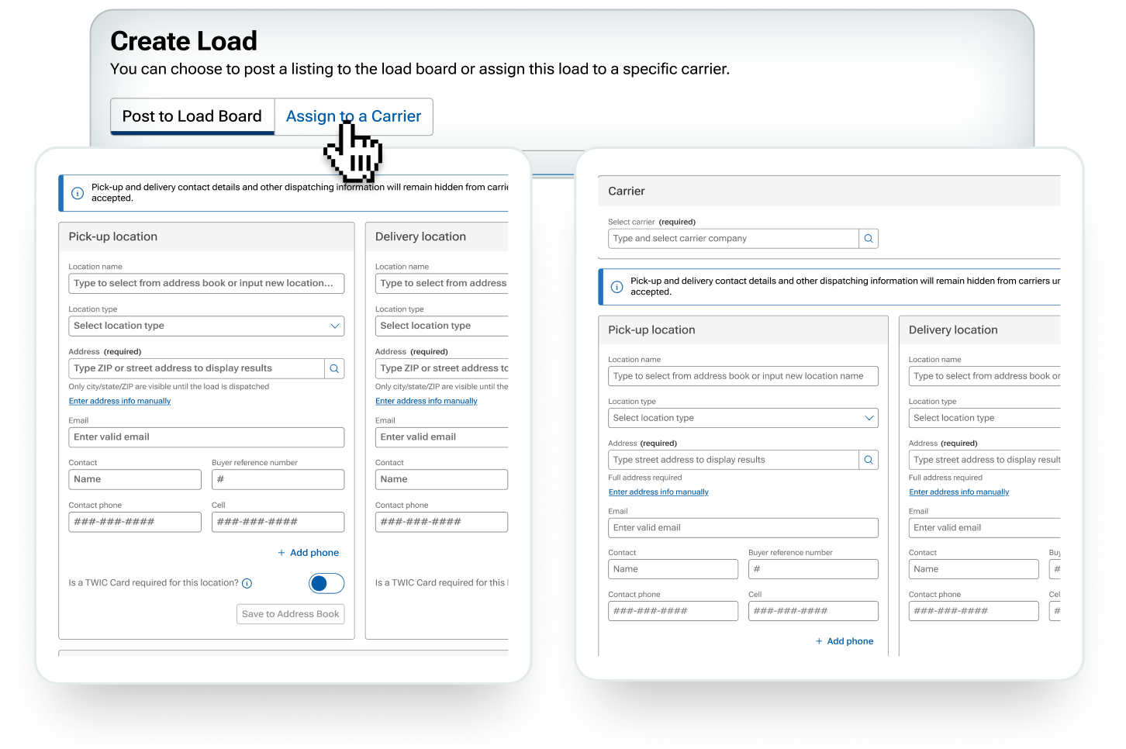Click search icon beside 'Type street address to display results'
Image resolution: width=1126 pixels, height=749 pixels.
click(x=869, y=461)
